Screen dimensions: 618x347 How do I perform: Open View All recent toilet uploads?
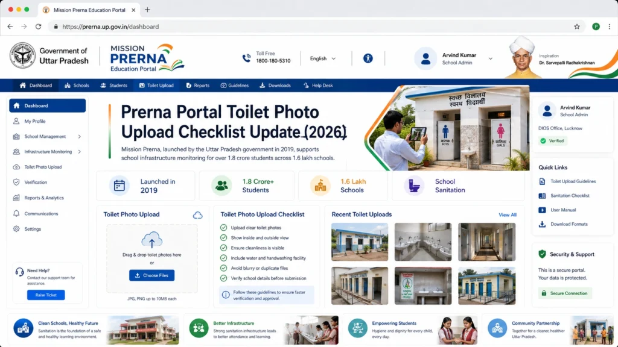507,215
